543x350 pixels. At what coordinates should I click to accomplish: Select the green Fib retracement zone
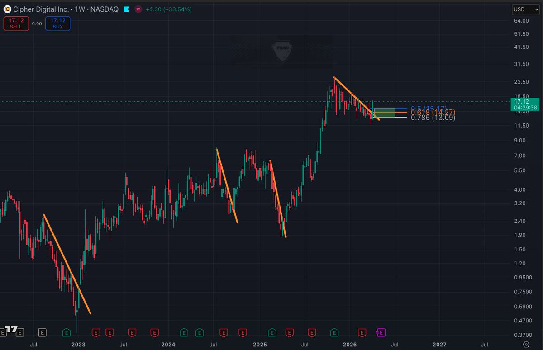384,113
